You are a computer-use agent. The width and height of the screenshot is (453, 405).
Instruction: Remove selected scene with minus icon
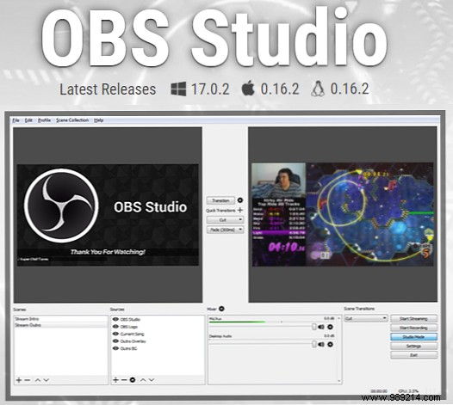pyautogui.click(x=28, y=380)
